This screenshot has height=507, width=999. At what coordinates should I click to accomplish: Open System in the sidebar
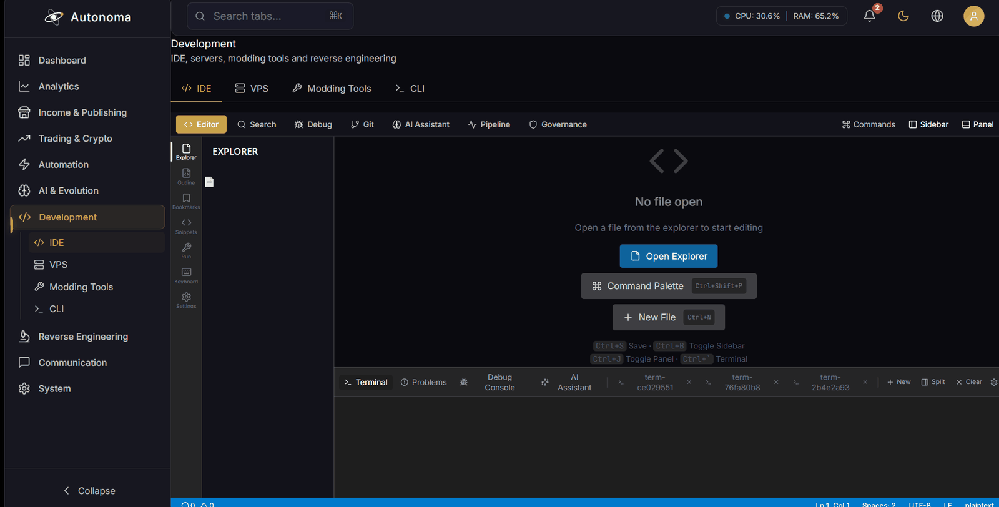point(87,388)
